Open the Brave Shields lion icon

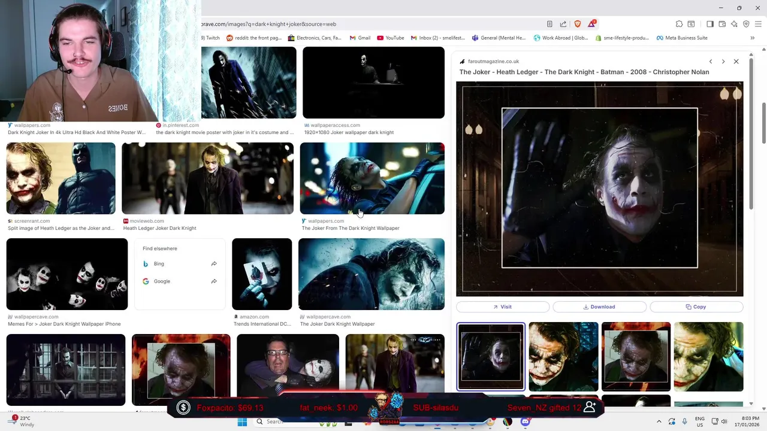tap(578, 24)
